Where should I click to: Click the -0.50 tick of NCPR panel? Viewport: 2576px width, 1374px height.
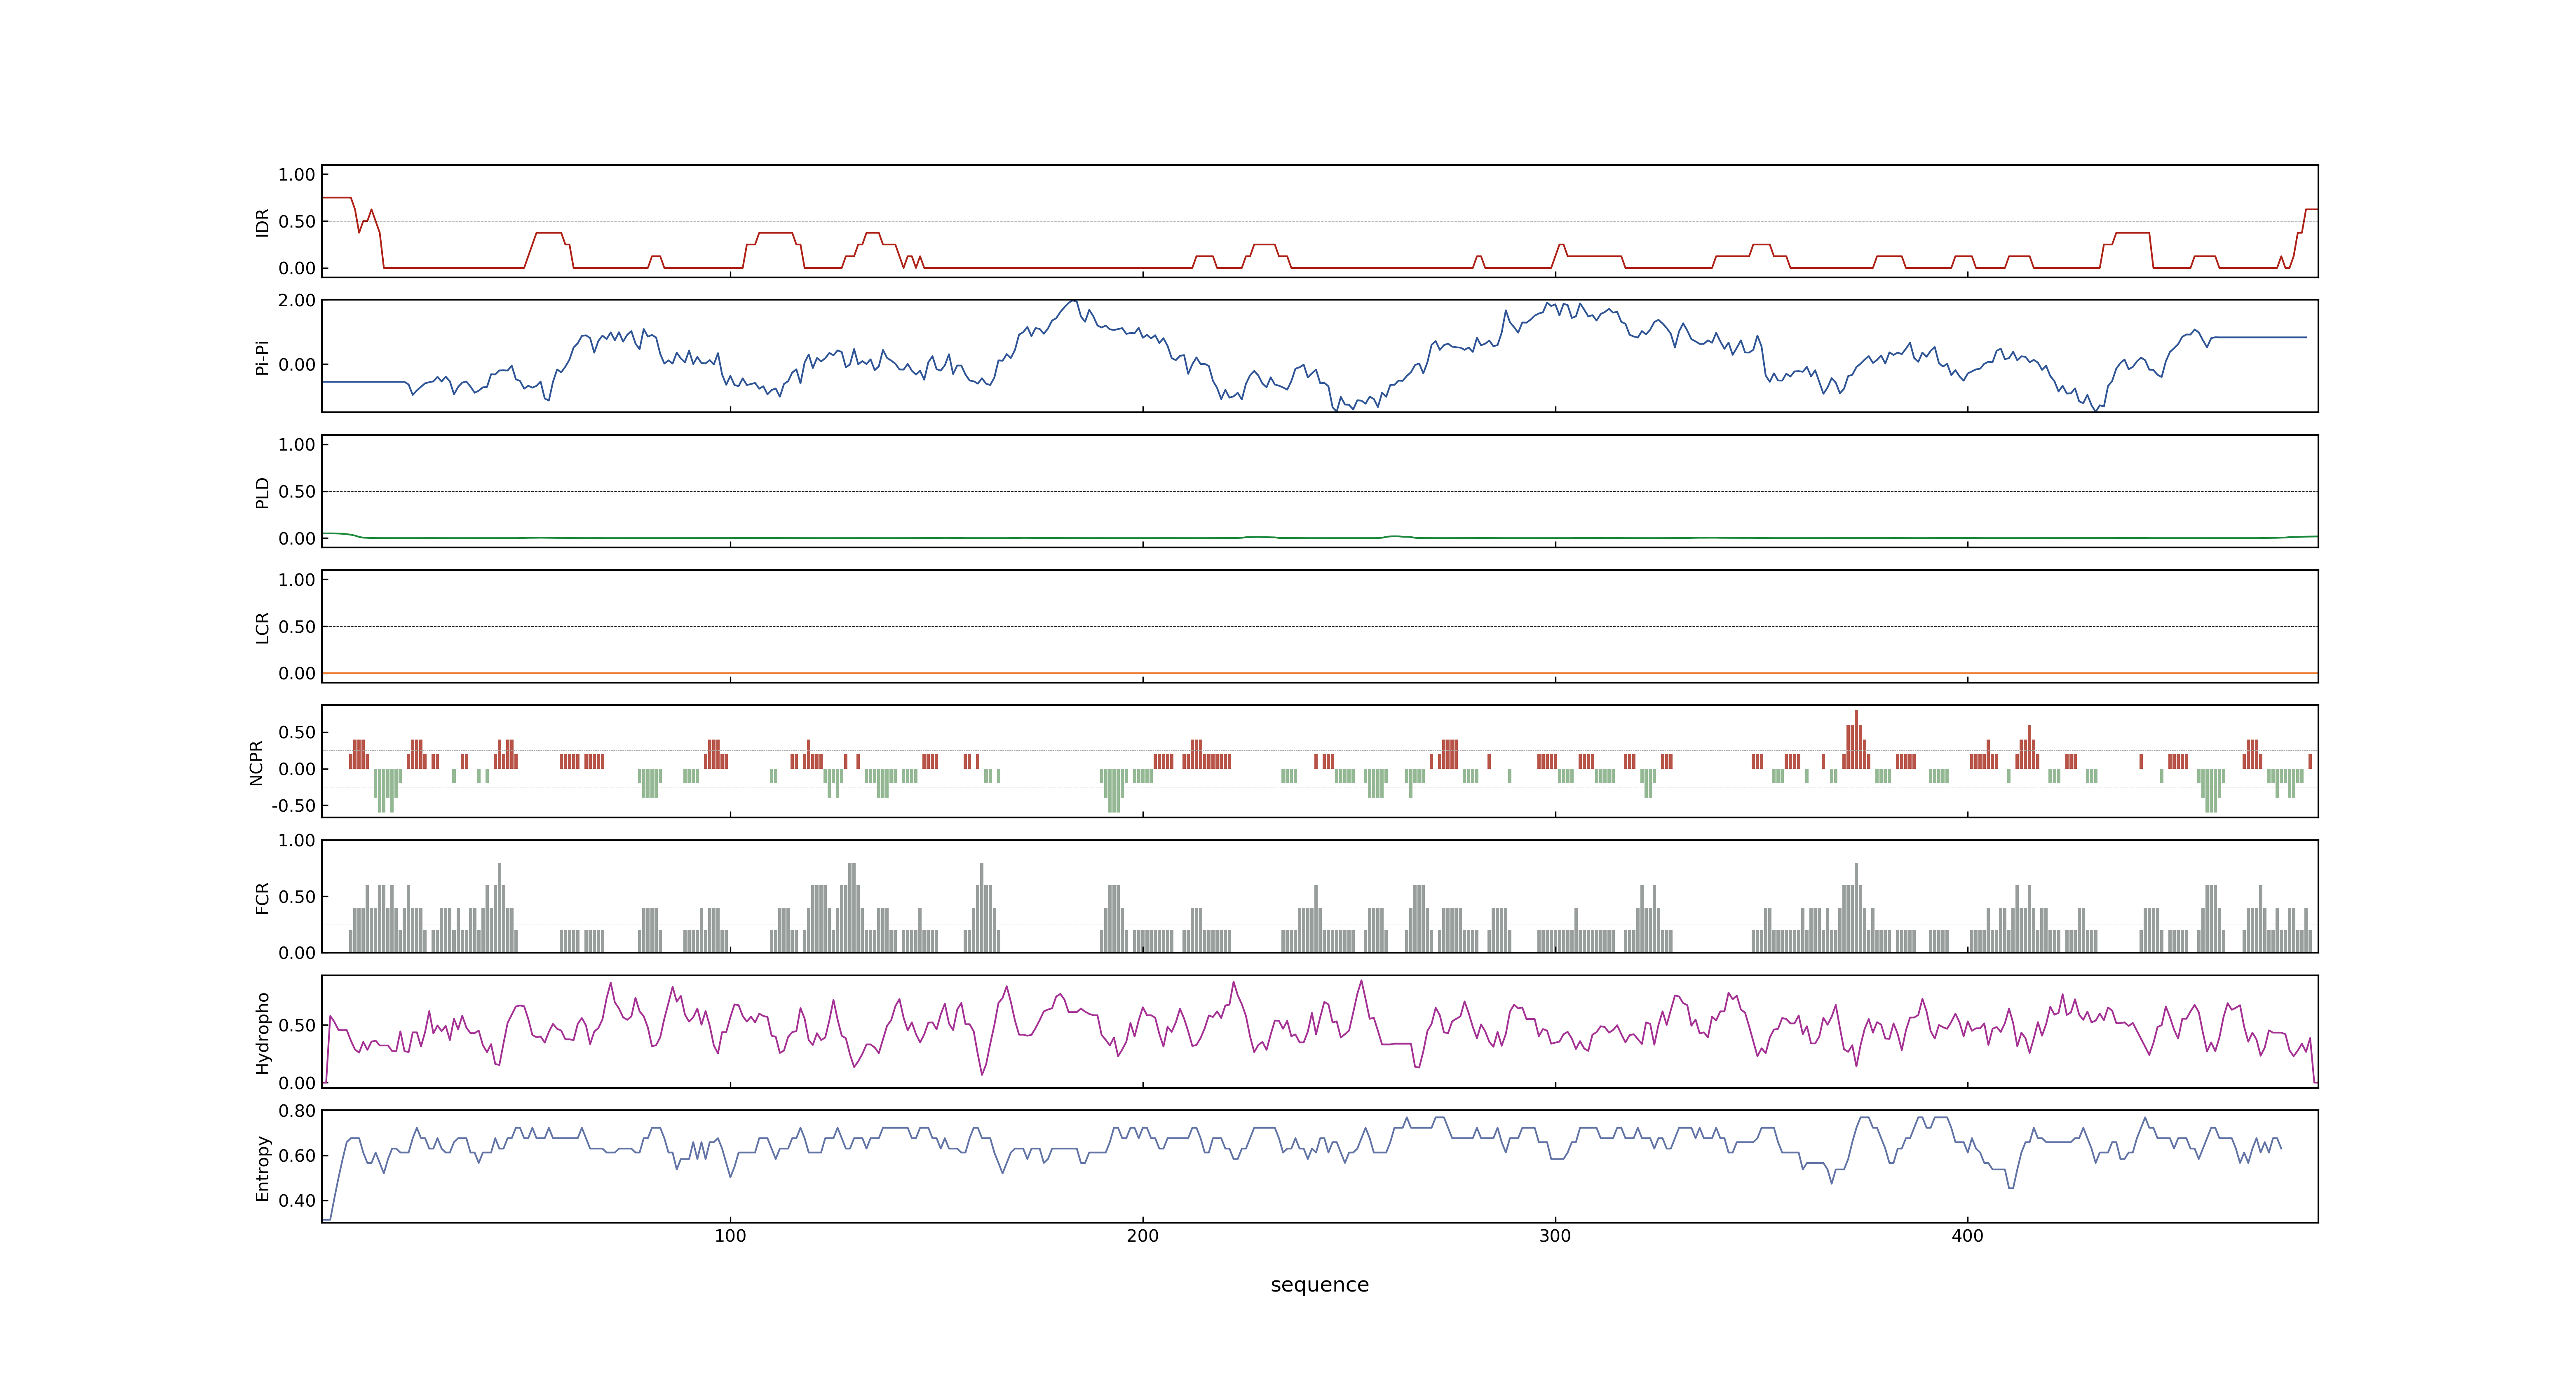[x=294, y=806]
